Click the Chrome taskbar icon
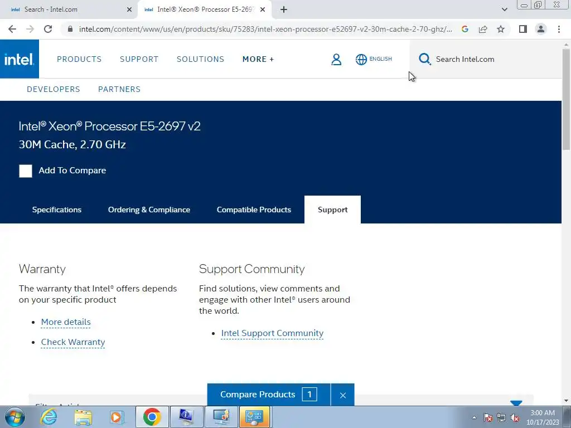 click(152, 417)
